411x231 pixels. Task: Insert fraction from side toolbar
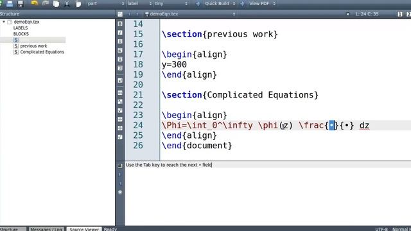120,119
